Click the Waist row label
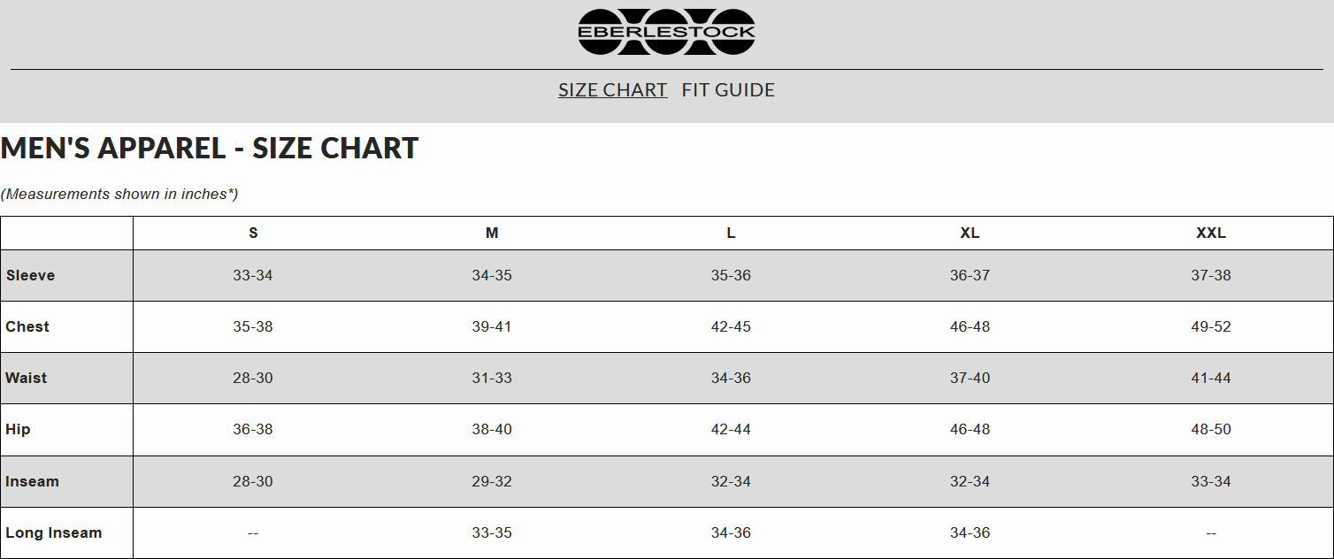1334x559 pixels. [x=27, y=379]
